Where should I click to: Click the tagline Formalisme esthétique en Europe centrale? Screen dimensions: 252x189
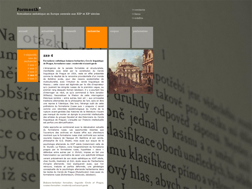coord(58,14)
